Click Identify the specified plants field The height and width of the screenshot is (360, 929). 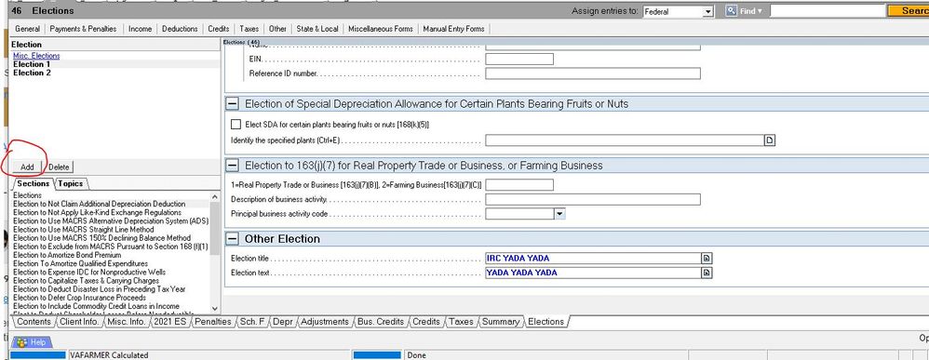pos(625,140)
